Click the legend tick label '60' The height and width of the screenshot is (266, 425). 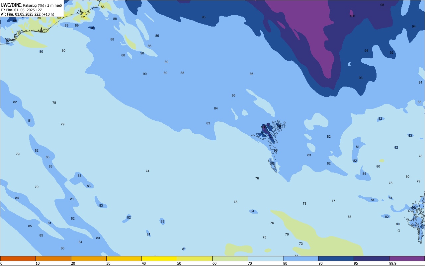pyautogui.click(x=214, y=263)
